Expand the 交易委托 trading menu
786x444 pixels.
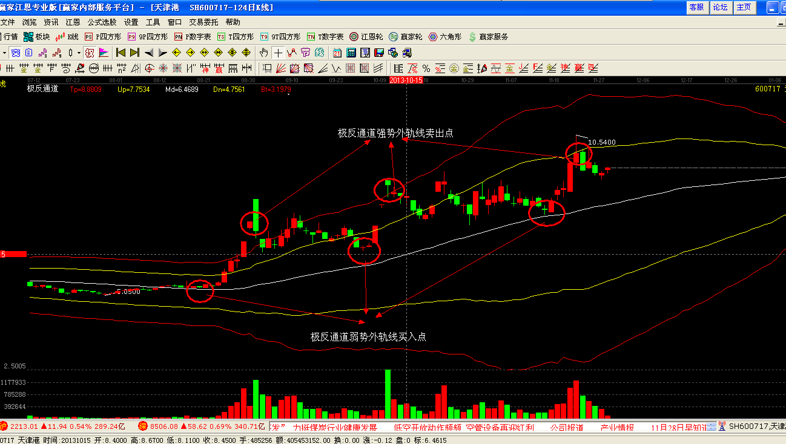click(203, 22)
